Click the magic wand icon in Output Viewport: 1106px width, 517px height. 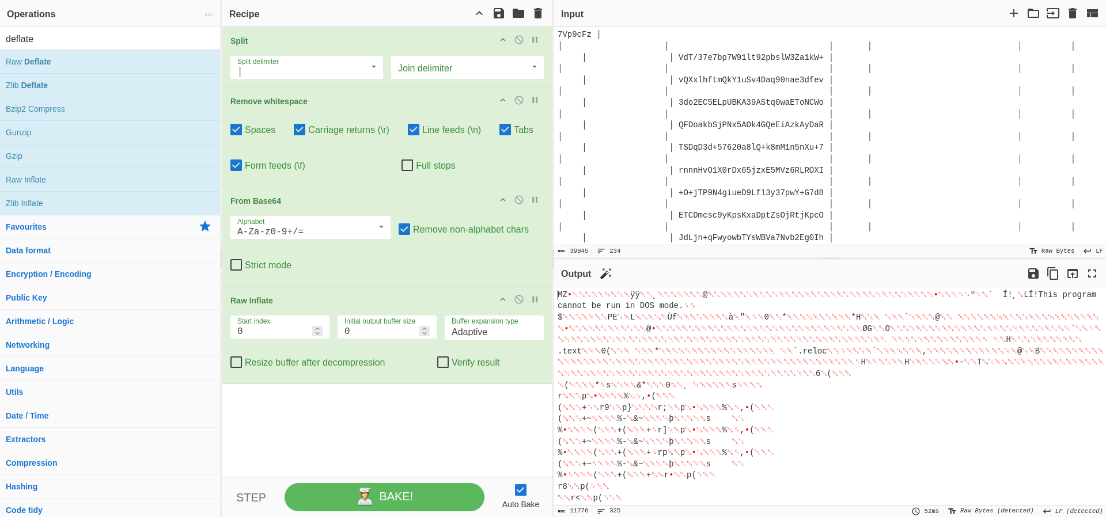tap(605, 273)
